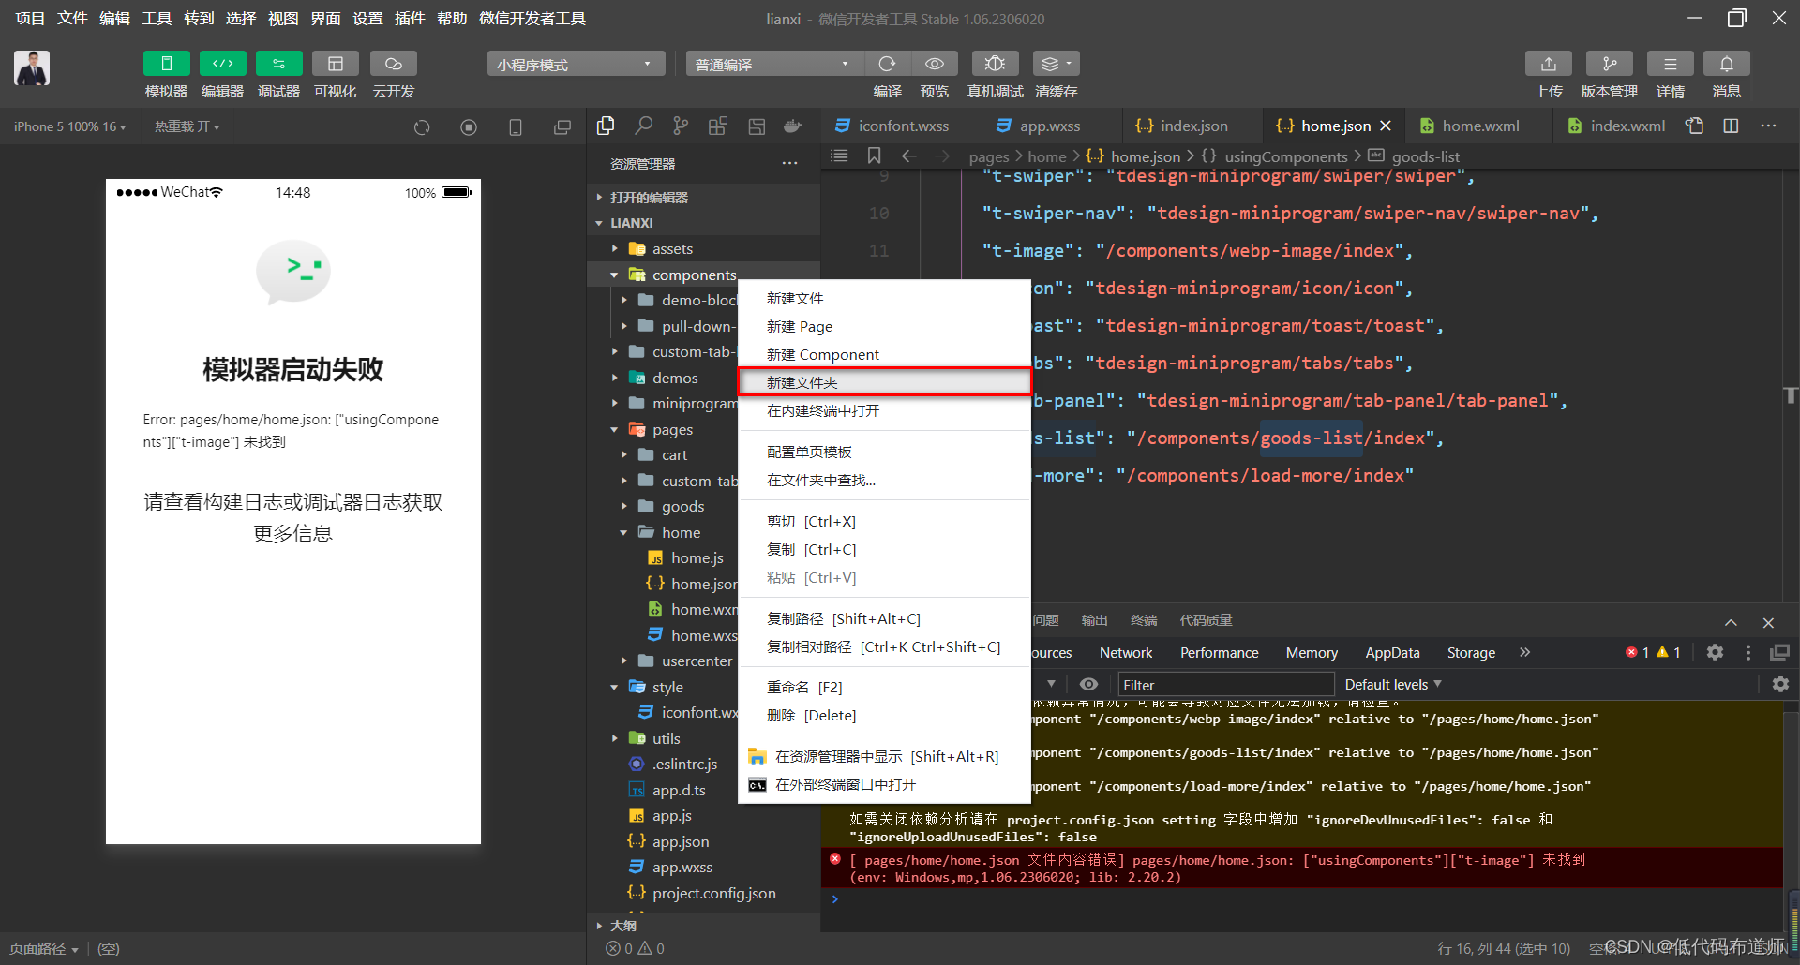The height and width of the screenshot is (965, 1800).
Task: Click the 编译 compile refresh icon
Action: [887, 64]
